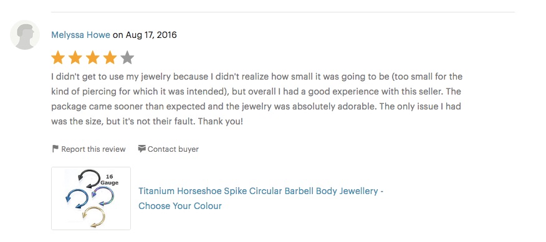Image resolution: width=546 pixels, height=242 pixels.
Task: Click the third orange rating star
Action: (x=93, y=58)
